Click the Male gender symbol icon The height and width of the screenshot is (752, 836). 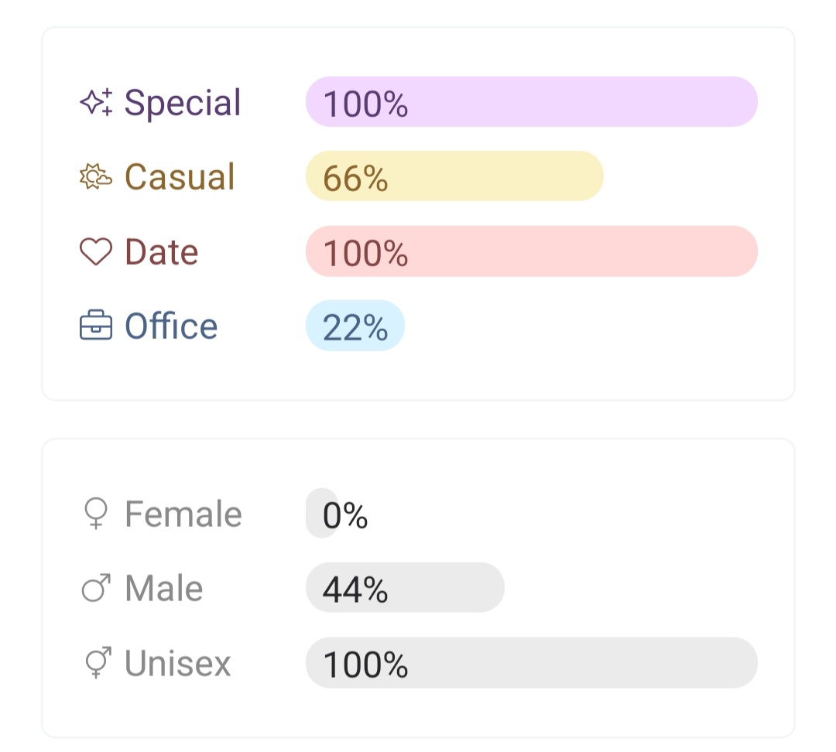tap(96, 589)
